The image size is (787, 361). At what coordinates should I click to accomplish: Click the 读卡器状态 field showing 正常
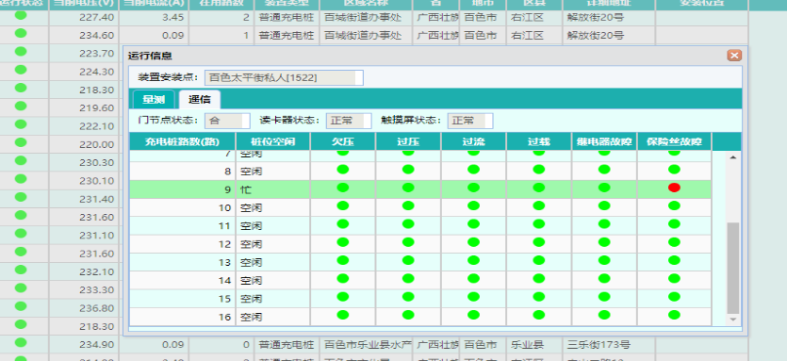pyautogui.click(x=349, y=121)
